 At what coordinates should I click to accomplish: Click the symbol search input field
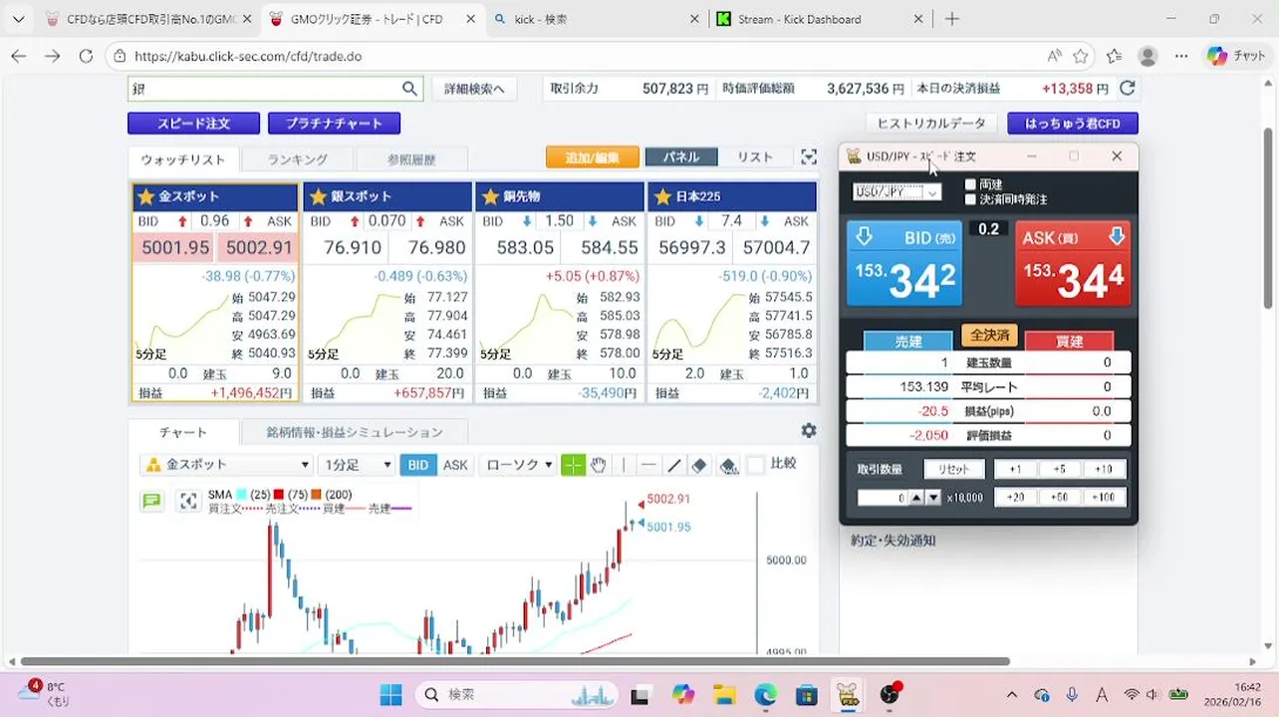click(264, 89)
